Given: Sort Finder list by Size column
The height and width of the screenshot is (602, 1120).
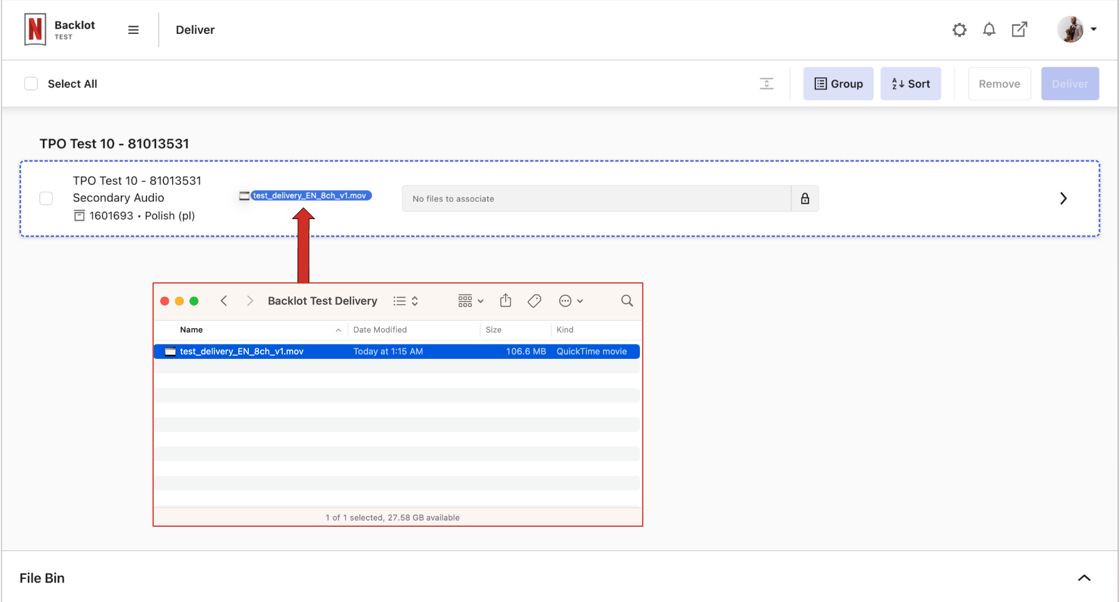Looking at the screenshot, I should [x=493, y=330].
